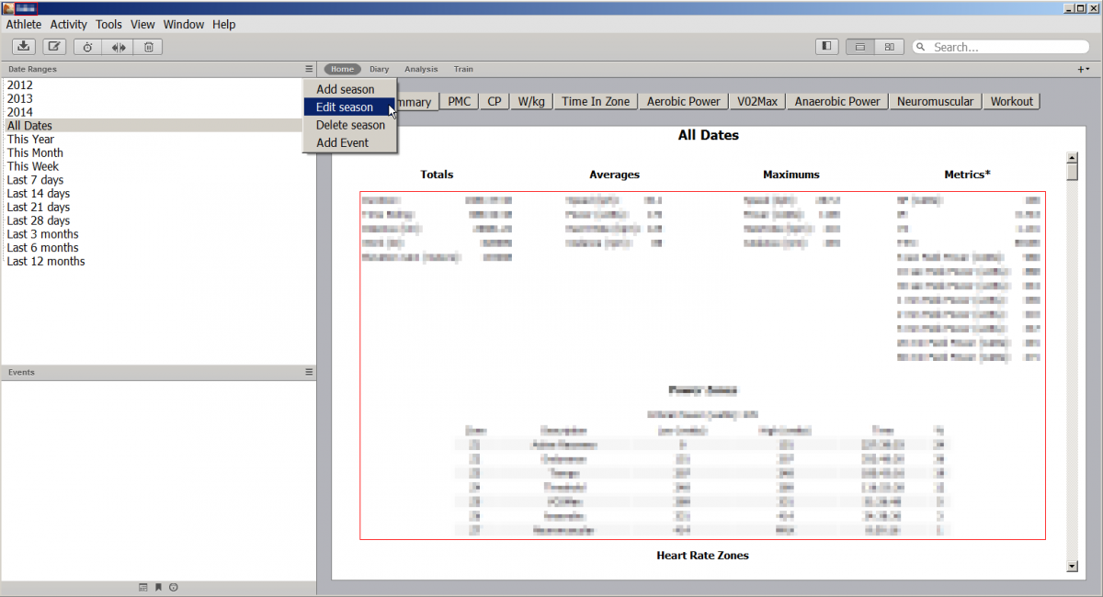
Task: Click the trash can delete icon
Action: click(148, 47)
